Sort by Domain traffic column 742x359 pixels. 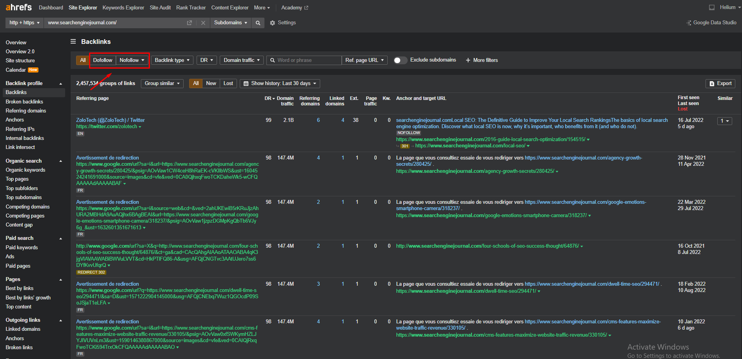[x=285, y=101]
